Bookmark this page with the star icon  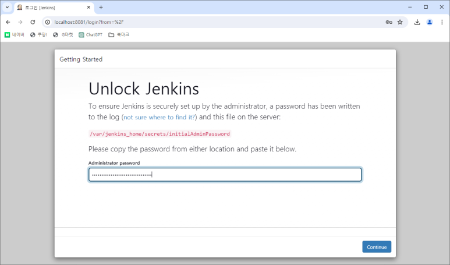tap(400, 22)
